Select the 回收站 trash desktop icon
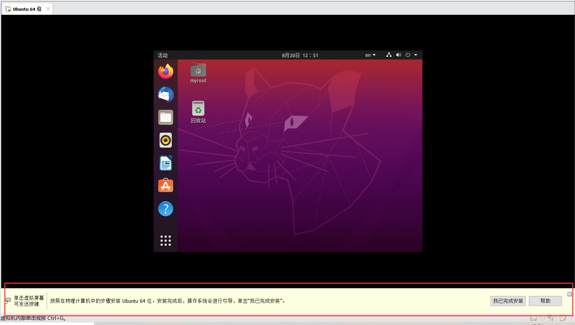Viewport: 575px width, 325px height. coord(198,112)
